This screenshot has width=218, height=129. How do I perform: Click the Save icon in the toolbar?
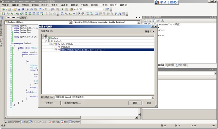point(19,9)
